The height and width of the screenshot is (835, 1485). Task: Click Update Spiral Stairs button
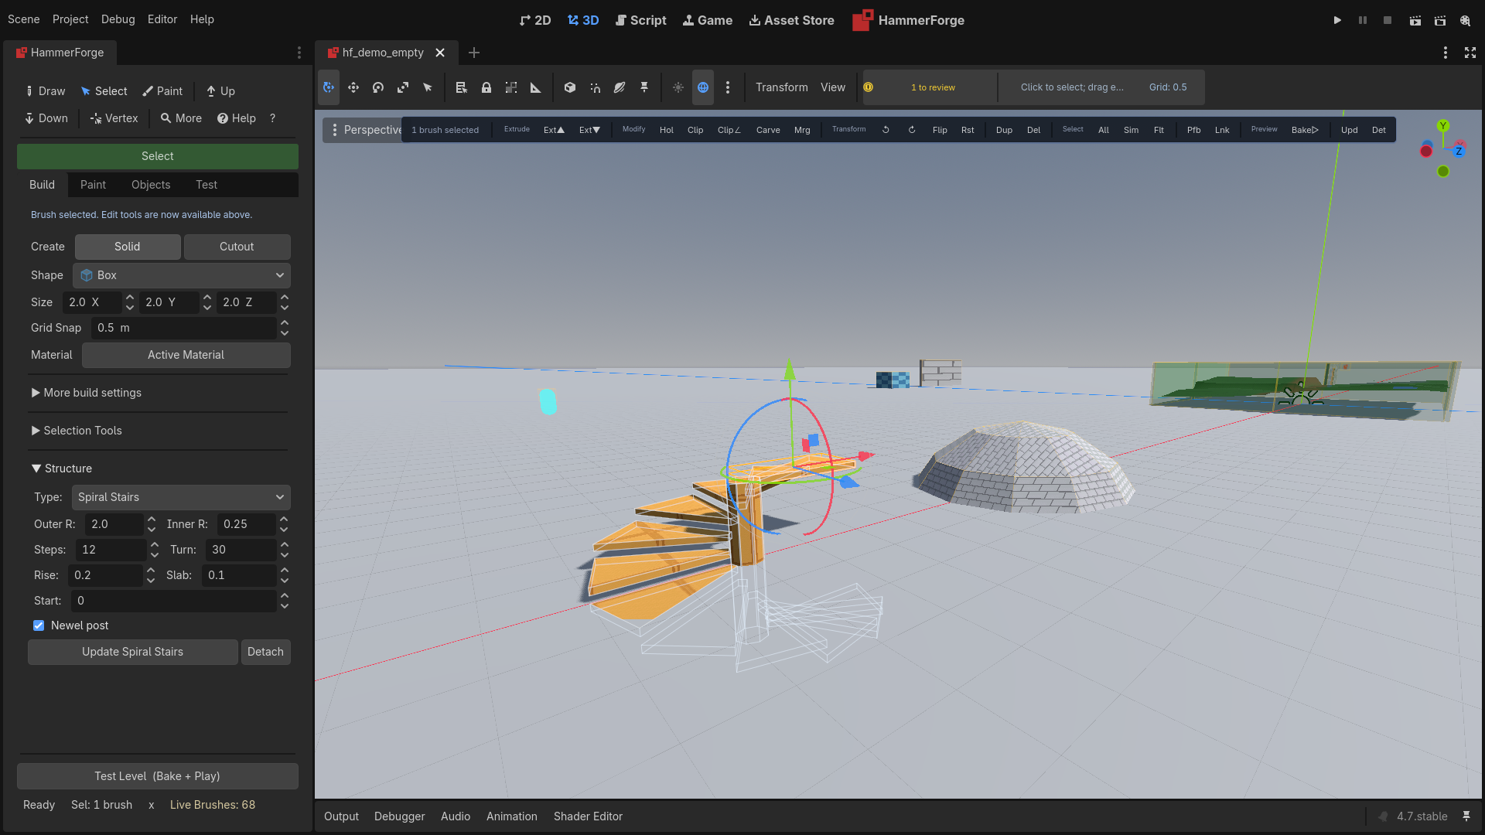[133, 652]
